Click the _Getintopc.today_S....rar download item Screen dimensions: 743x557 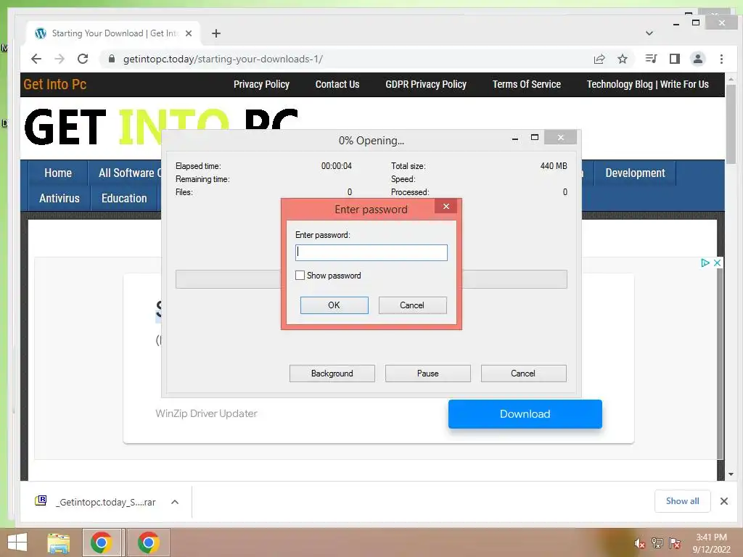coord(105,502)
